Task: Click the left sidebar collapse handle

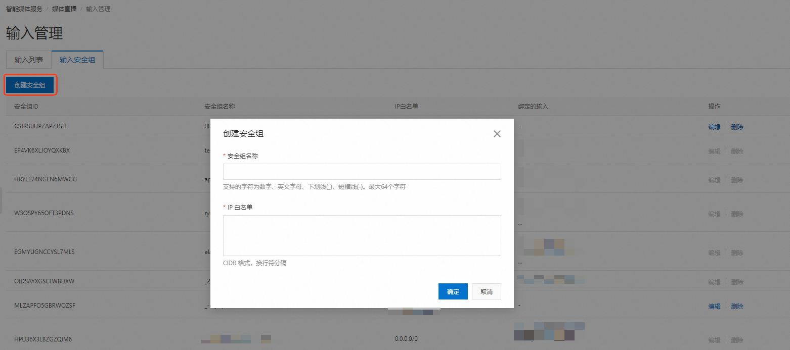Action: point(2,201)
